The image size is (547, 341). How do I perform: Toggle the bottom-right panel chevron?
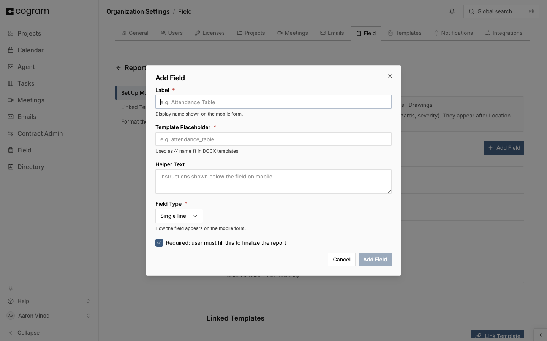[541, 335]
